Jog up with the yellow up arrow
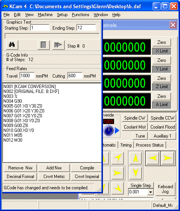180x211 pixels. (136, 158)
